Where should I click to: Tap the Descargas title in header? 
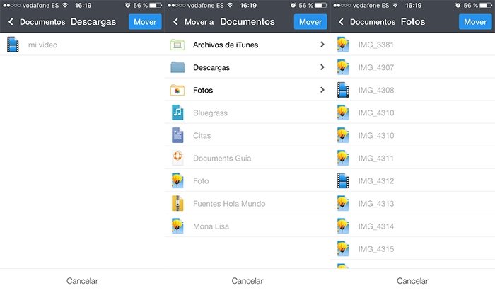[93, 22]
